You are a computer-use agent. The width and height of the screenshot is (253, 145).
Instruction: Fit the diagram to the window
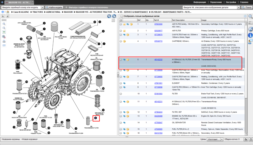coord(4,32)
